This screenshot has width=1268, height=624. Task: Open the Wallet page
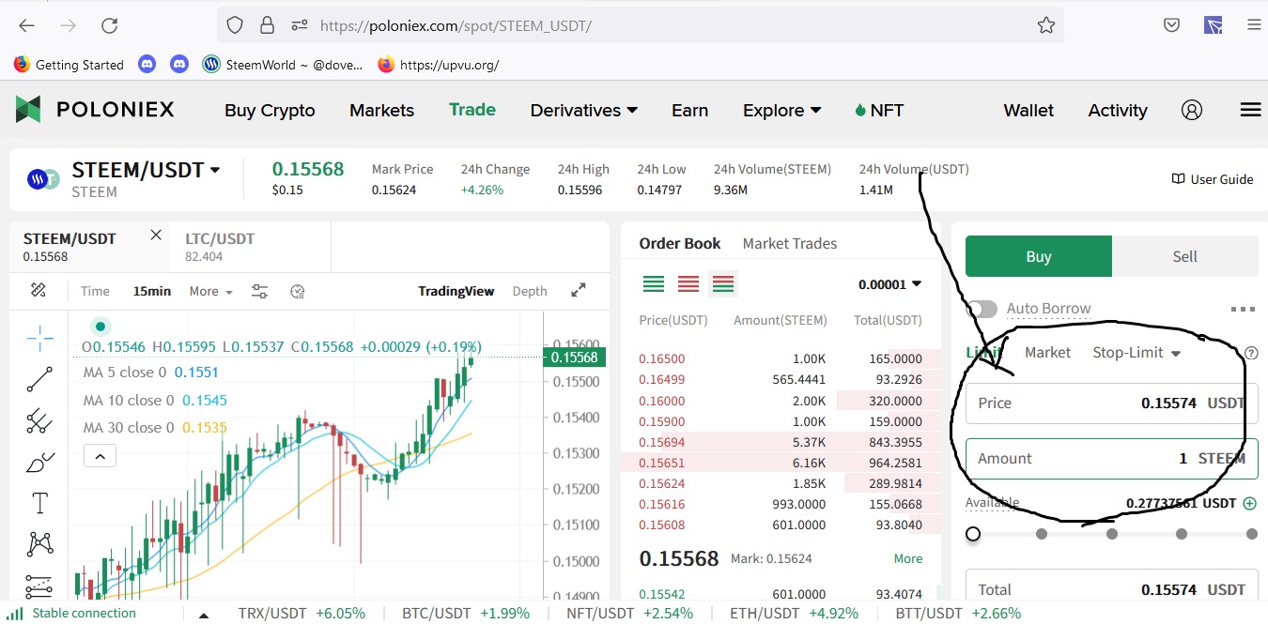(1028, 110)
